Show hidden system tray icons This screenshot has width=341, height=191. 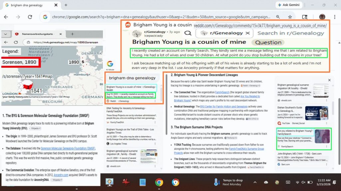click(255, 182)
